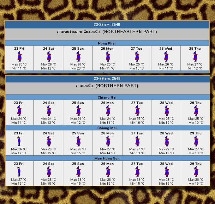Select the Chiang Rai city header

point(107,97)
